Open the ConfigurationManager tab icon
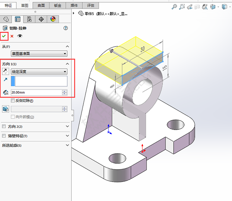232x201 pixels. [29, 19]
